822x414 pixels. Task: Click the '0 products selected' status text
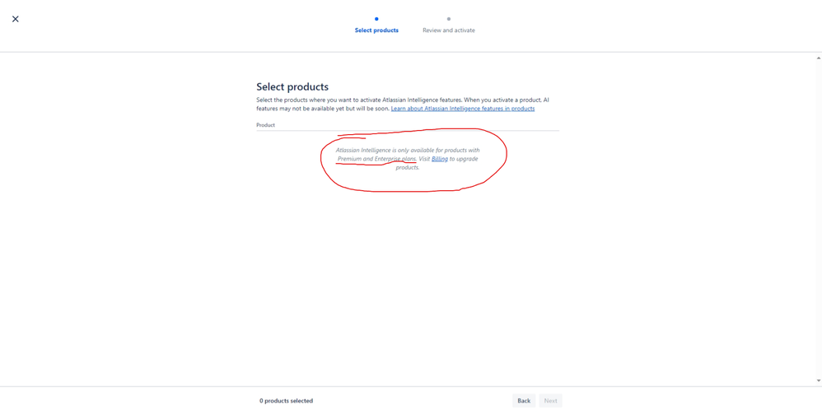tap(287, 401)
